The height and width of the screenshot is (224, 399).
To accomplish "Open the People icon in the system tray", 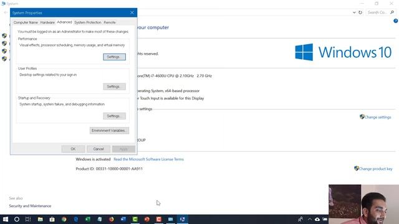I will (x=300, y=219).
